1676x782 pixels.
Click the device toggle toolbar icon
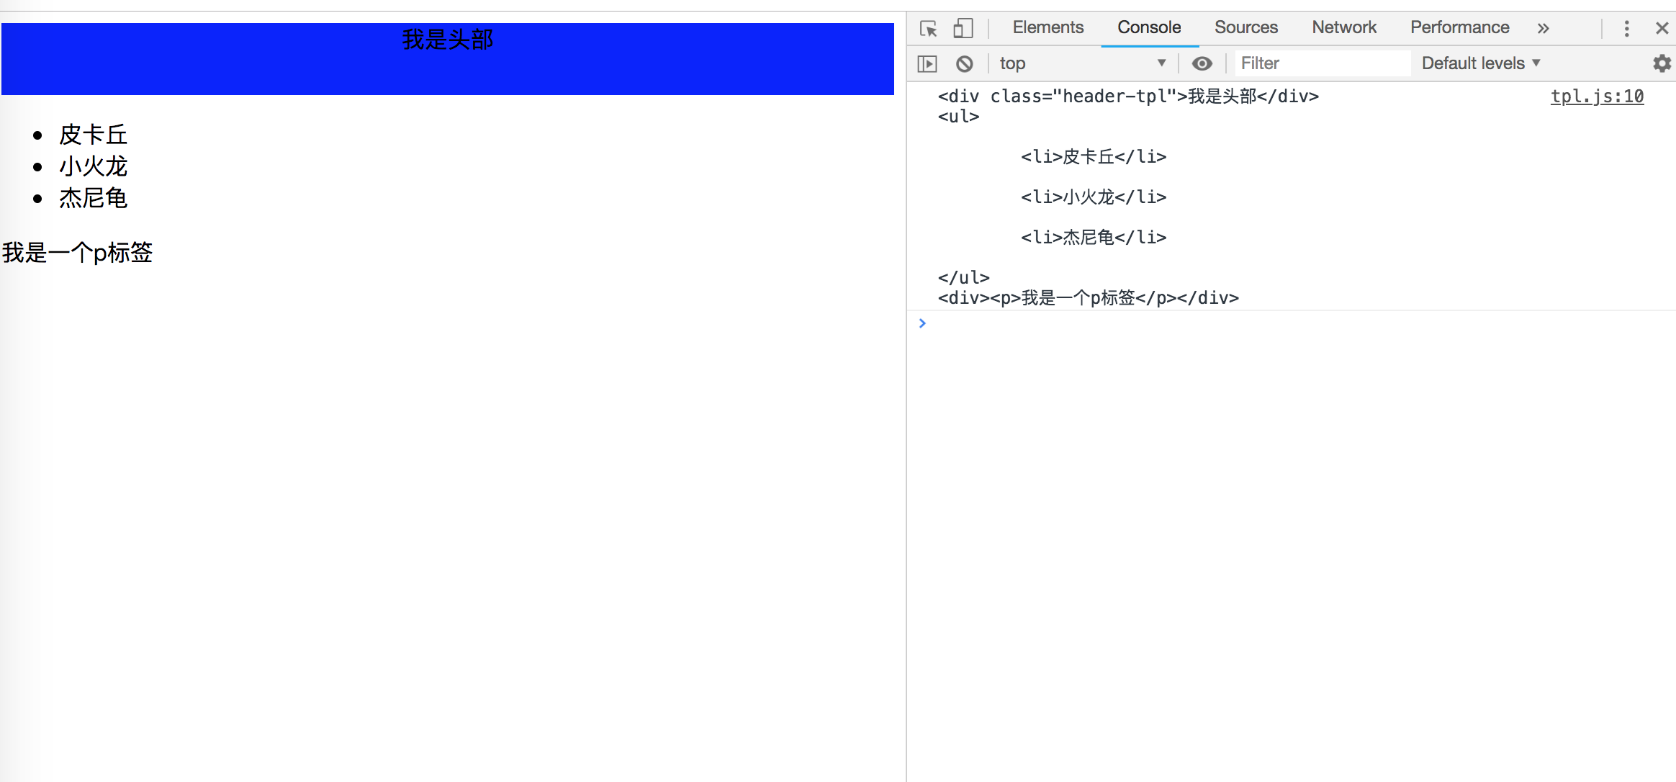point(962,28)
